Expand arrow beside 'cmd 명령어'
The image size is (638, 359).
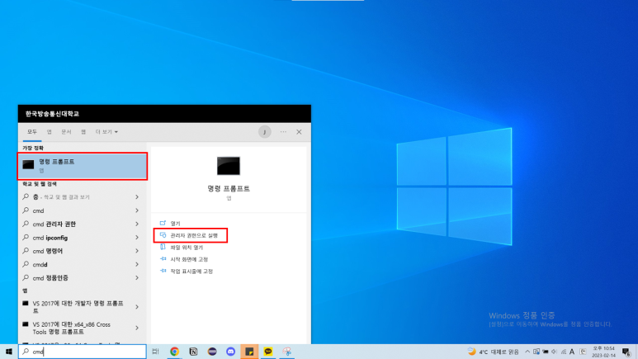pyautogui.click(x=137, y=251)
